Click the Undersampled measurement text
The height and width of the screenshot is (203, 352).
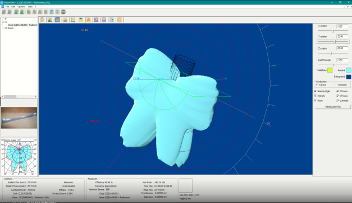point(68,186)
